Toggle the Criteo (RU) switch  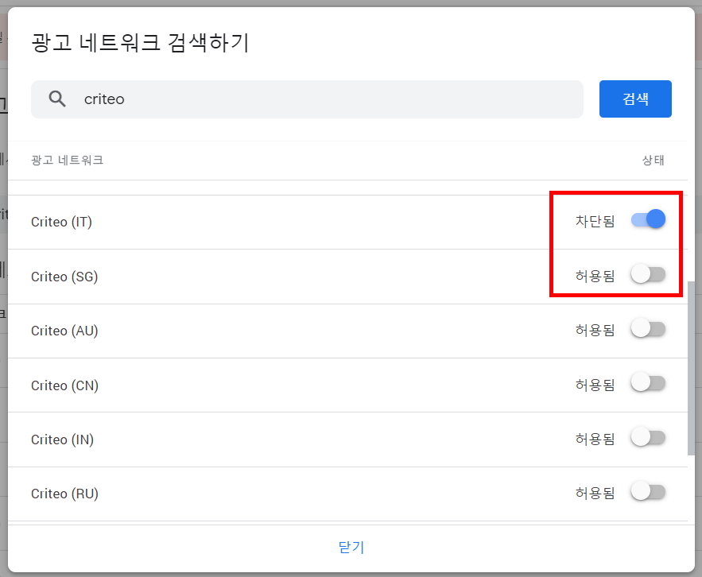(648, 491)
